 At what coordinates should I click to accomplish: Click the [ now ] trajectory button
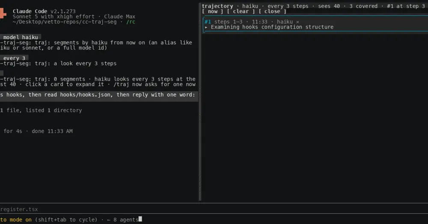point(212,12)
